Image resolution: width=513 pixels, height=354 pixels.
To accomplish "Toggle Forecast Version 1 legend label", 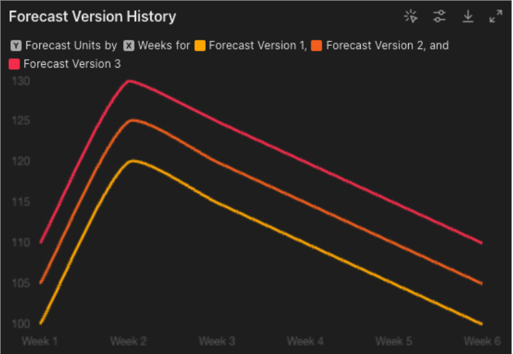I will tap(257, 46).
